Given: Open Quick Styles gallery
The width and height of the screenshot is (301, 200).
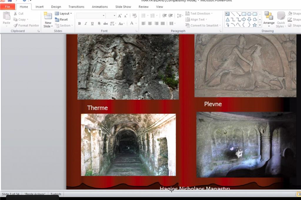Looking at the screenshot, I should [x=281, y=19].
